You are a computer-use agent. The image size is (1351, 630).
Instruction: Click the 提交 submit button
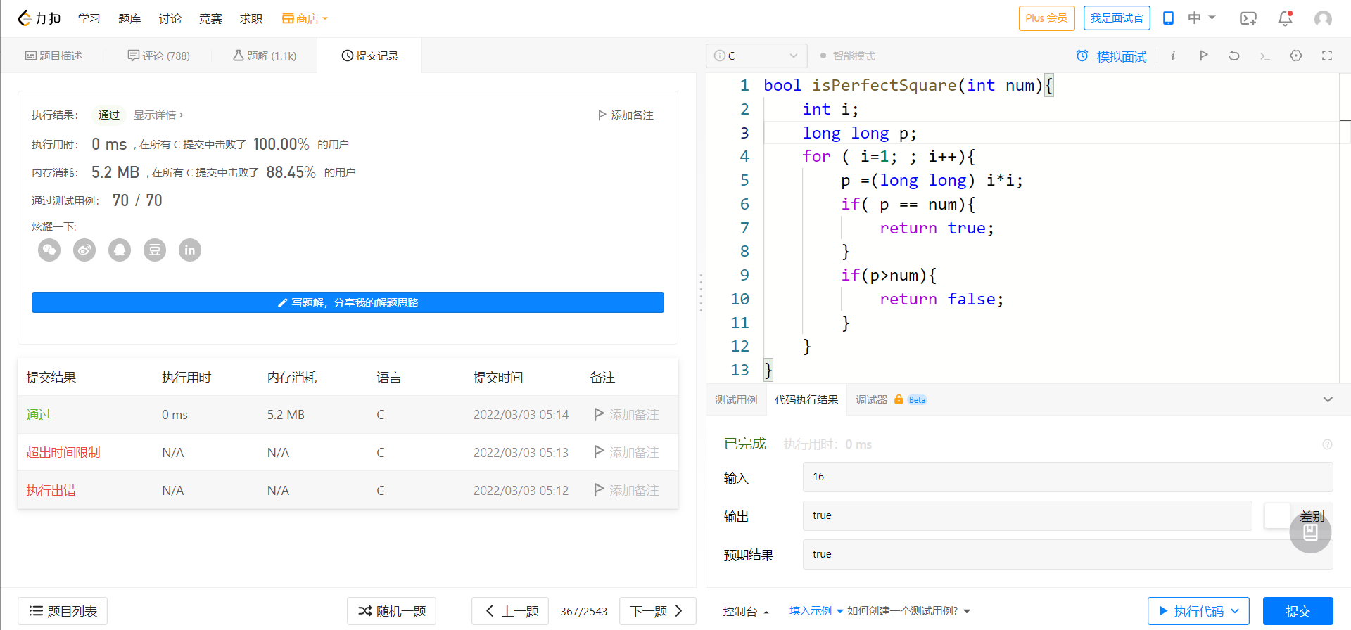pyautogui.click(x=1298, y=611)
